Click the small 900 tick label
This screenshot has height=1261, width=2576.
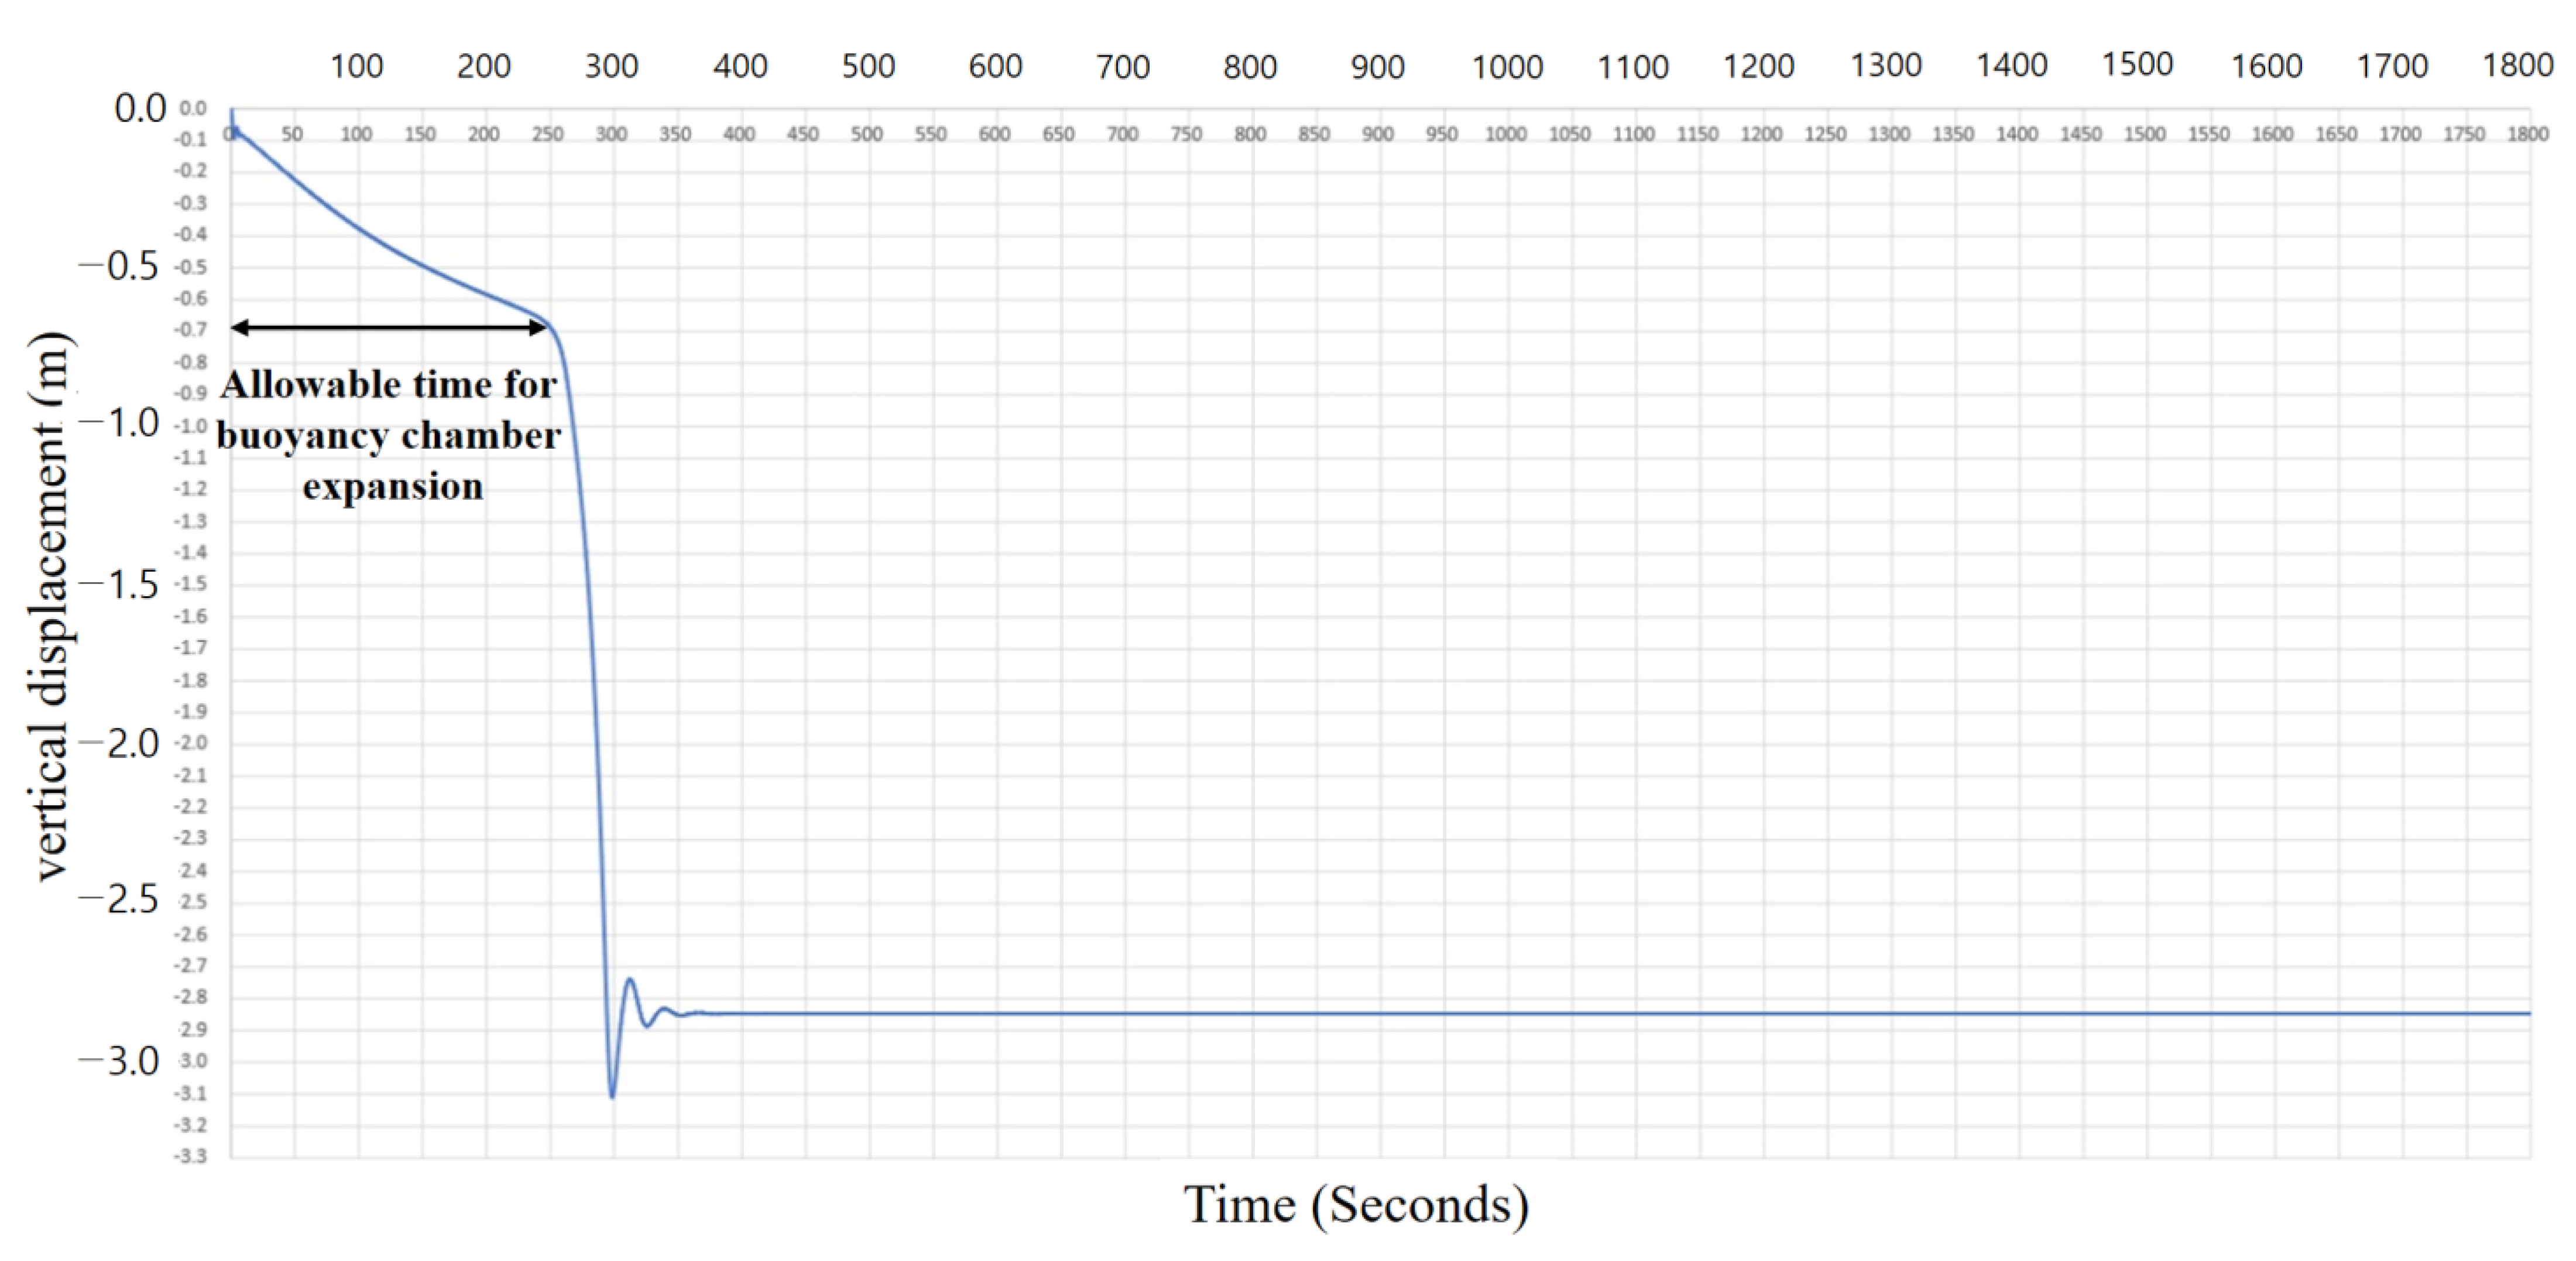coord(1377,134)
